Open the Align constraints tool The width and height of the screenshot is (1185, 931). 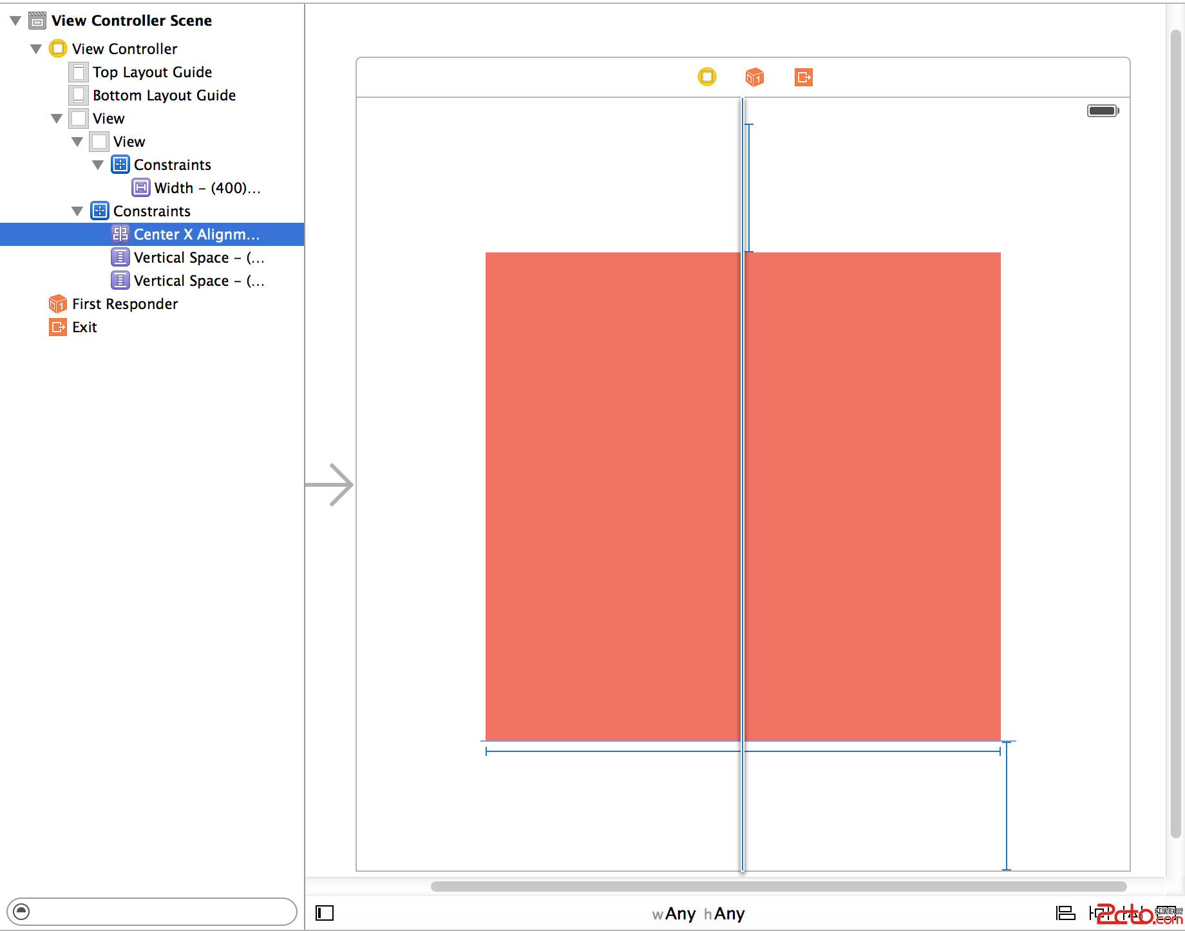point(1065,913)
